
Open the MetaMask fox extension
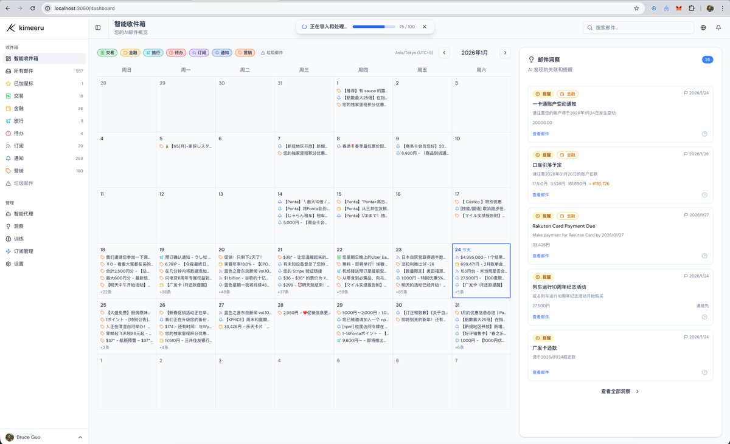click(x=679, y=9)
